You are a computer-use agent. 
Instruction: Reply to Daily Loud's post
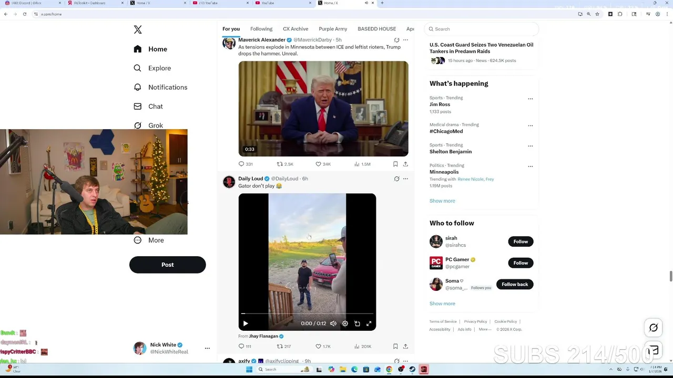[x=245, y=346]
